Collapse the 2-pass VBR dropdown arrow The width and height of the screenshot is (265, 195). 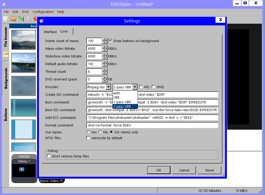[x=135, y=87]
